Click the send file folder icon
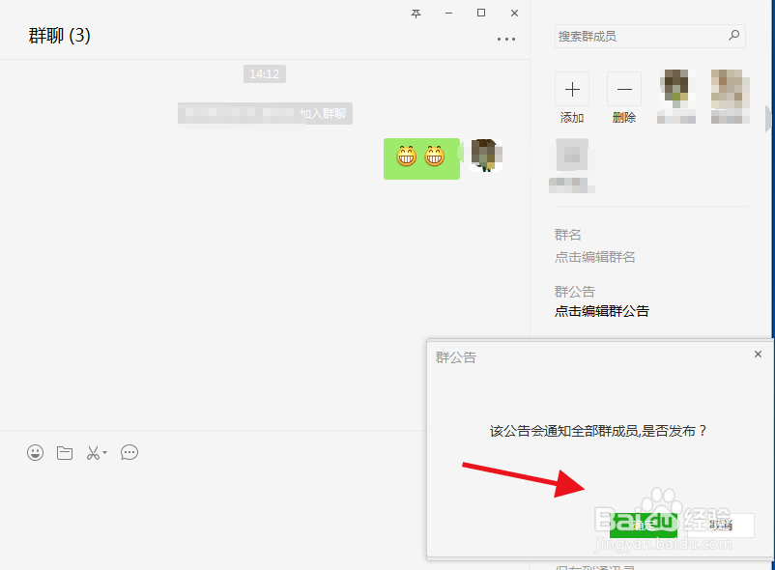 (64, 452)
